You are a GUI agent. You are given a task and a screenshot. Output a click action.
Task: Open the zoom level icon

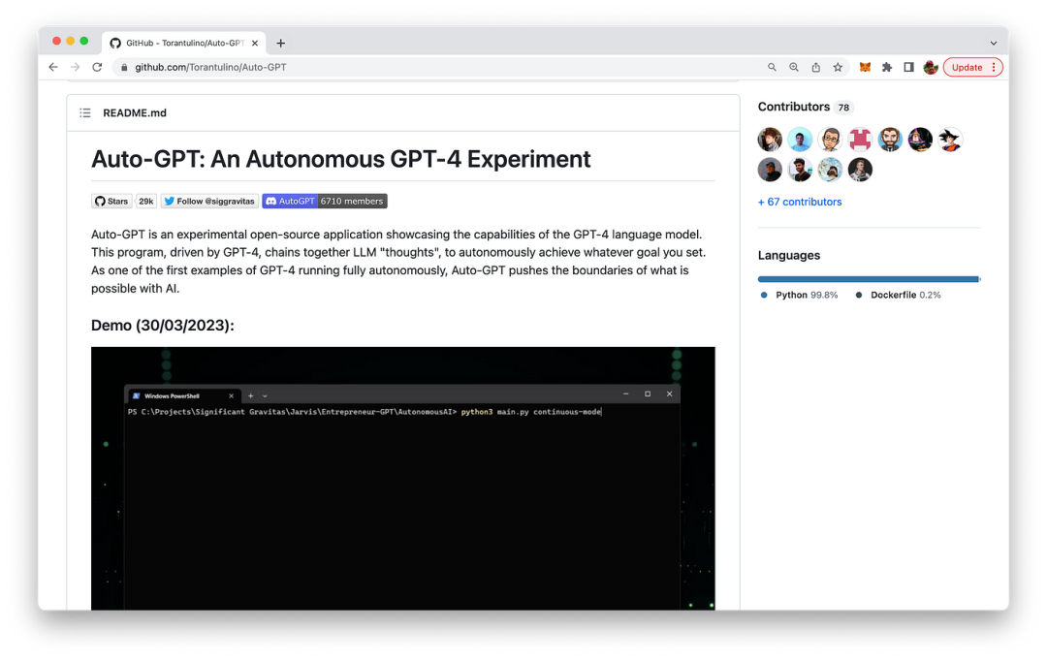point(794,68)
